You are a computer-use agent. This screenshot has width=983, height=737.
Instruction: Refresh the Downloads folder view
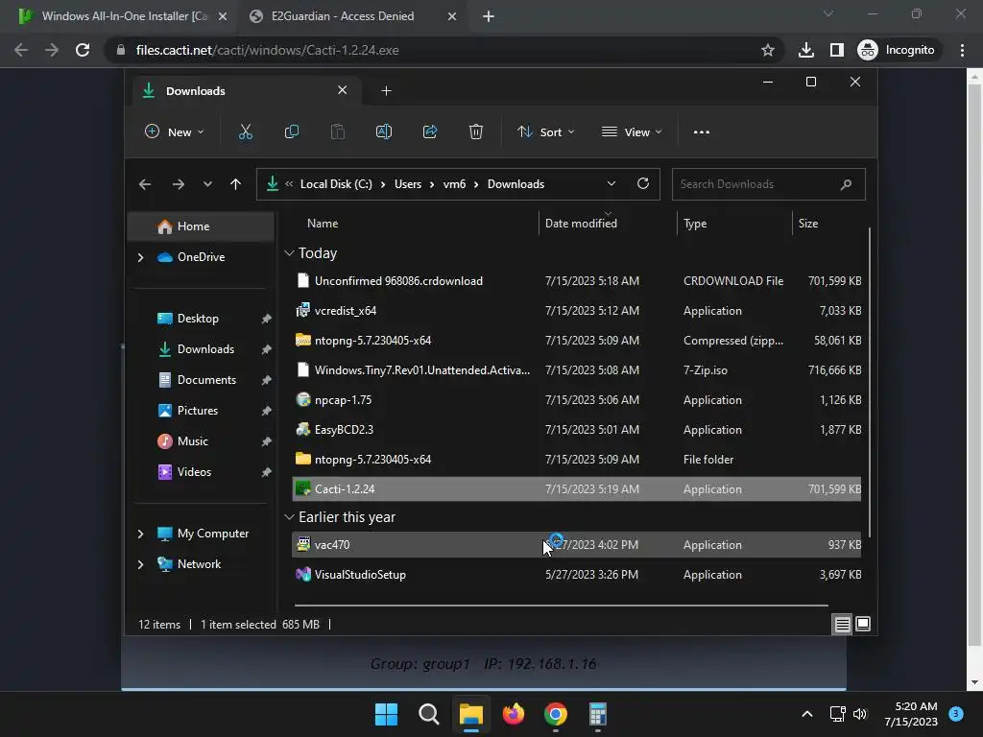642,183
